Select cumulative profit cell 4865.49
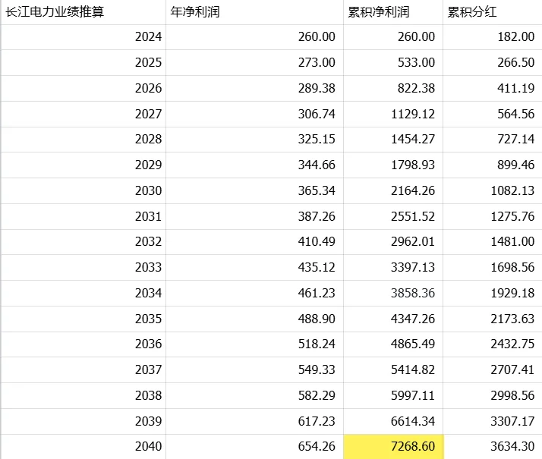542x459 pixels. 393,344
